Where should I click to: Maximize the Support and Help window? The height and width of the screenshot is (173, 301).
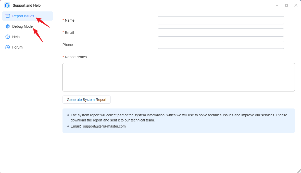[x=286, y=5]
